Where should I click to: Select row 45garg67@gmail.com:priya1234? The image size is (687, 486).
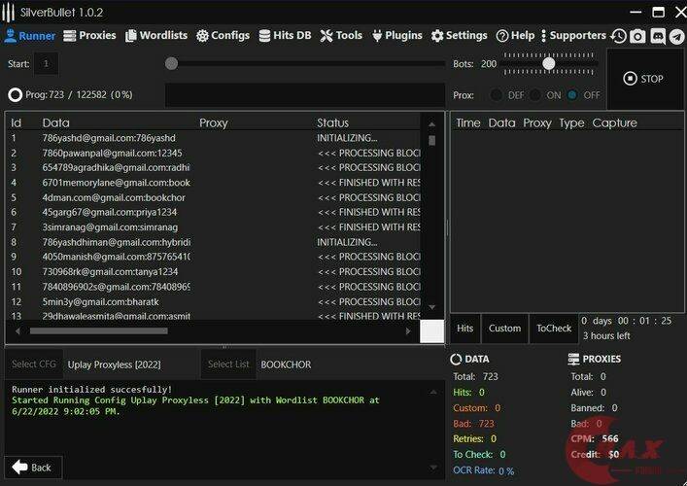point(215,213)
